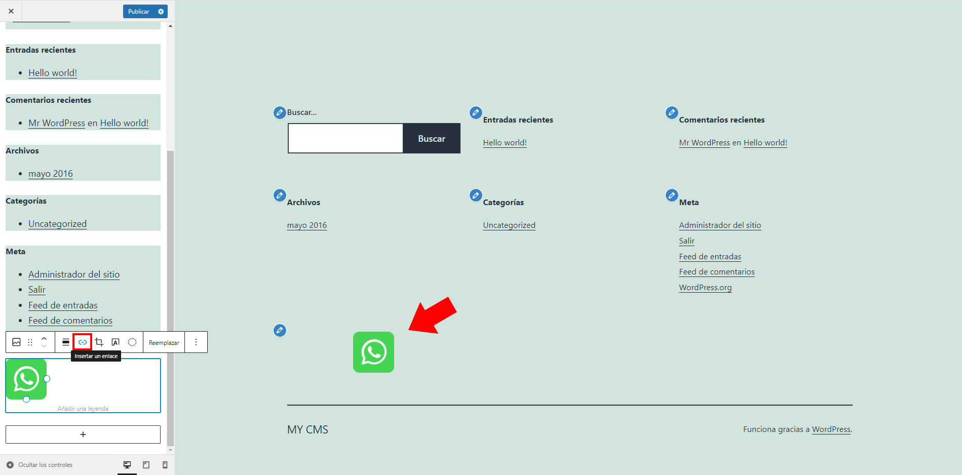This screenshot has width=962, height=475.
Task: Open publish settings gear next to Publicar
Action: point(161,12)
